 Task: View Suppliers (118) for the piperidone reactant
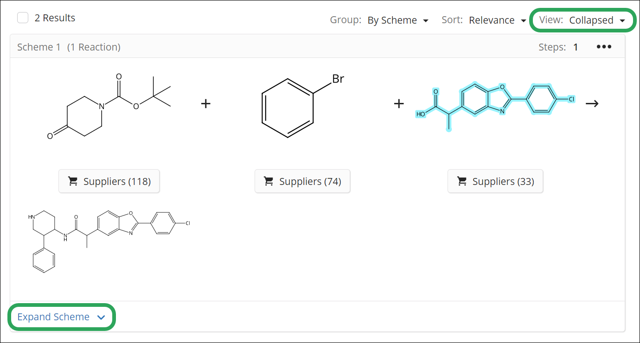tap(109, 181)
